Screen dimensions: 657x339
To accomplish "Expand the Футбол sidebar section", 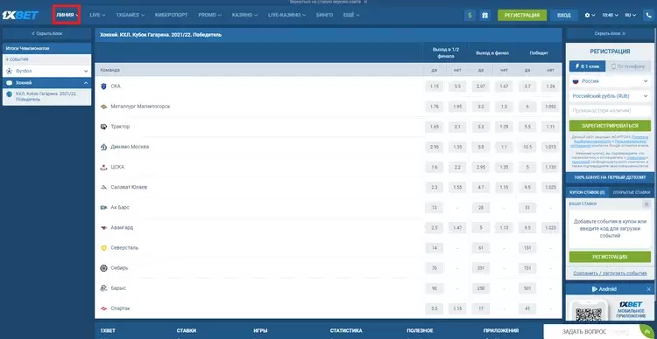I will [x=47, y=71].
